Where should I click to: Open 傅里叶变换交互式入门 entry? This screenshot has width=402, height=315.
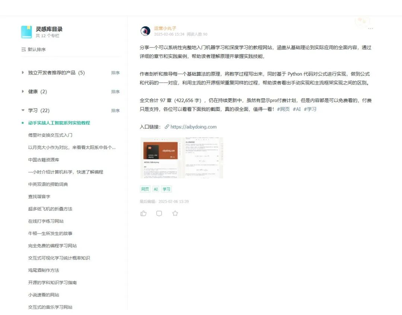click(50, 135)
